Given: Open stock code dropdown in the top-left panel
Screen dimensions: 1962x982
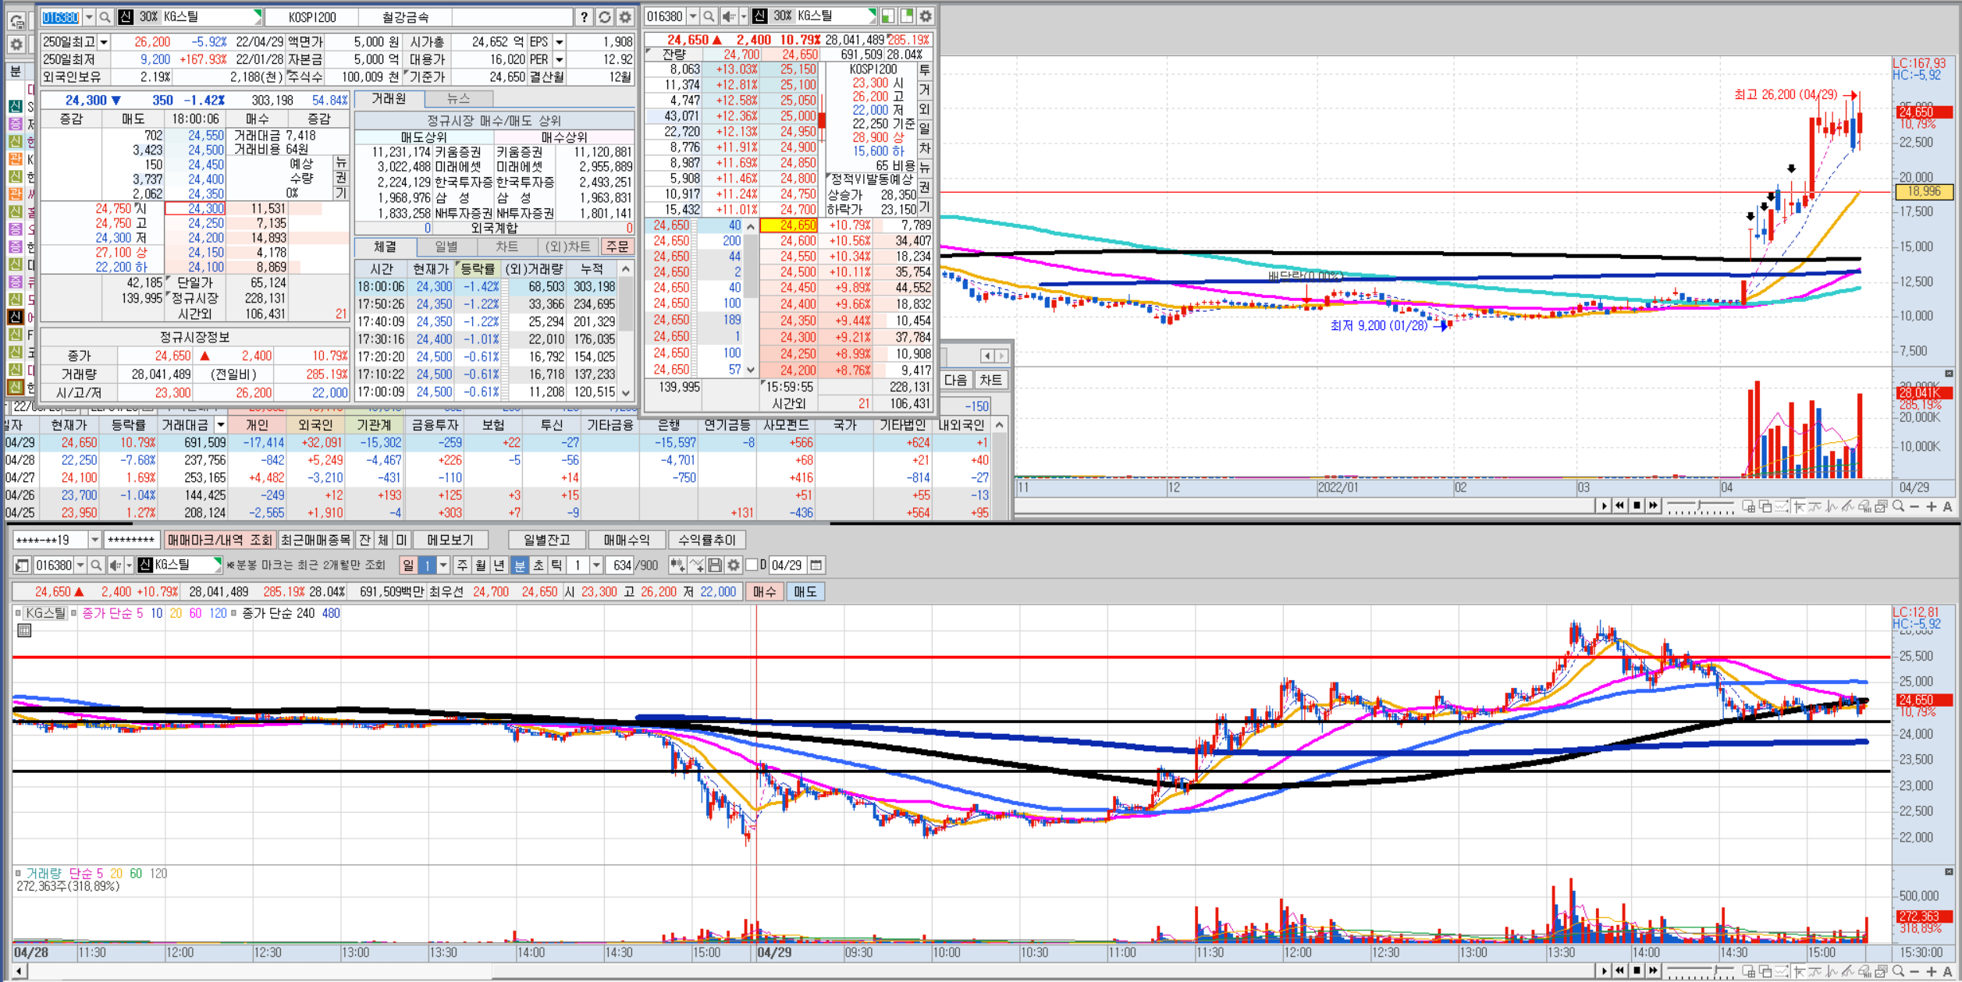Looking at the screenshot, I should (89, 16).
